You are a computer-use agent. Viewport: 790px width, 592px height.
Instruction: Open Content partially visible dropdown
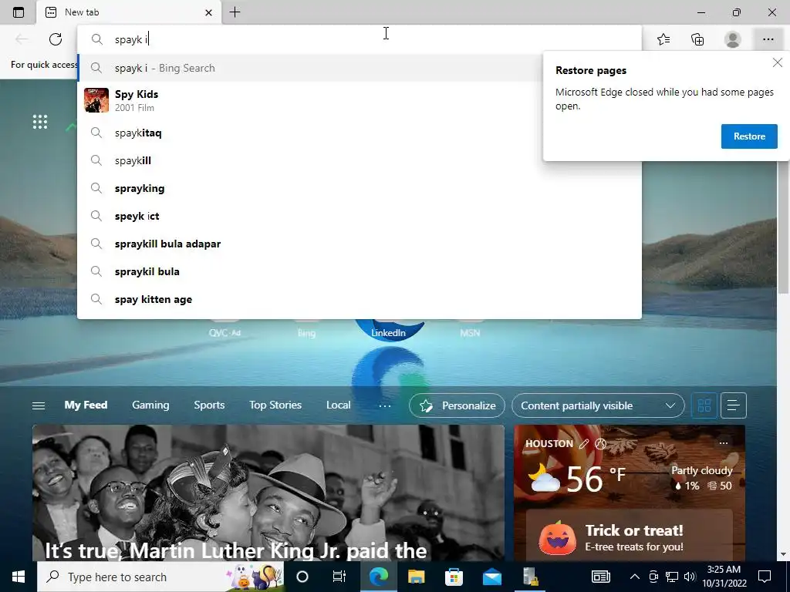(x=598, y=405)
